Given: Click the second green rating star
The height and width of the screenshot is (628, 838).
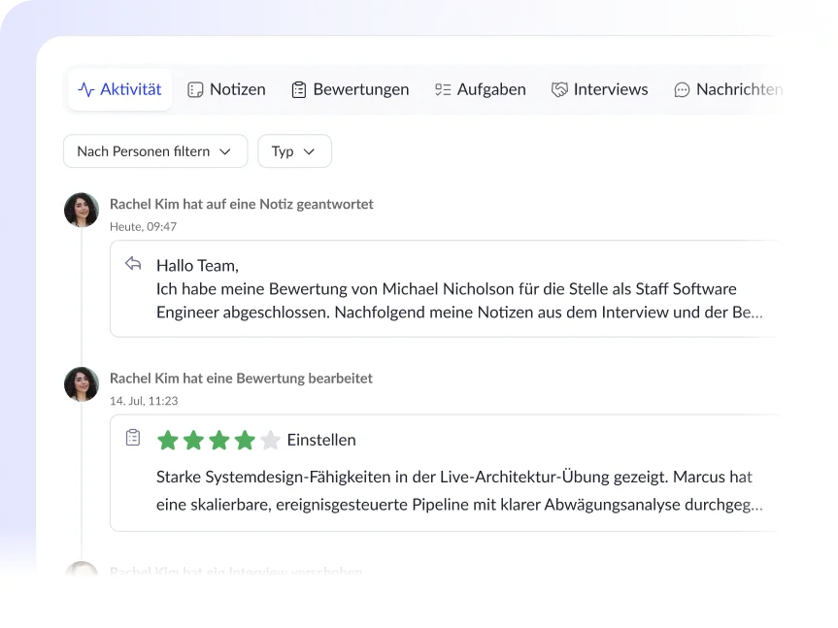Looking at the screenshot, I should pos(193,441).
